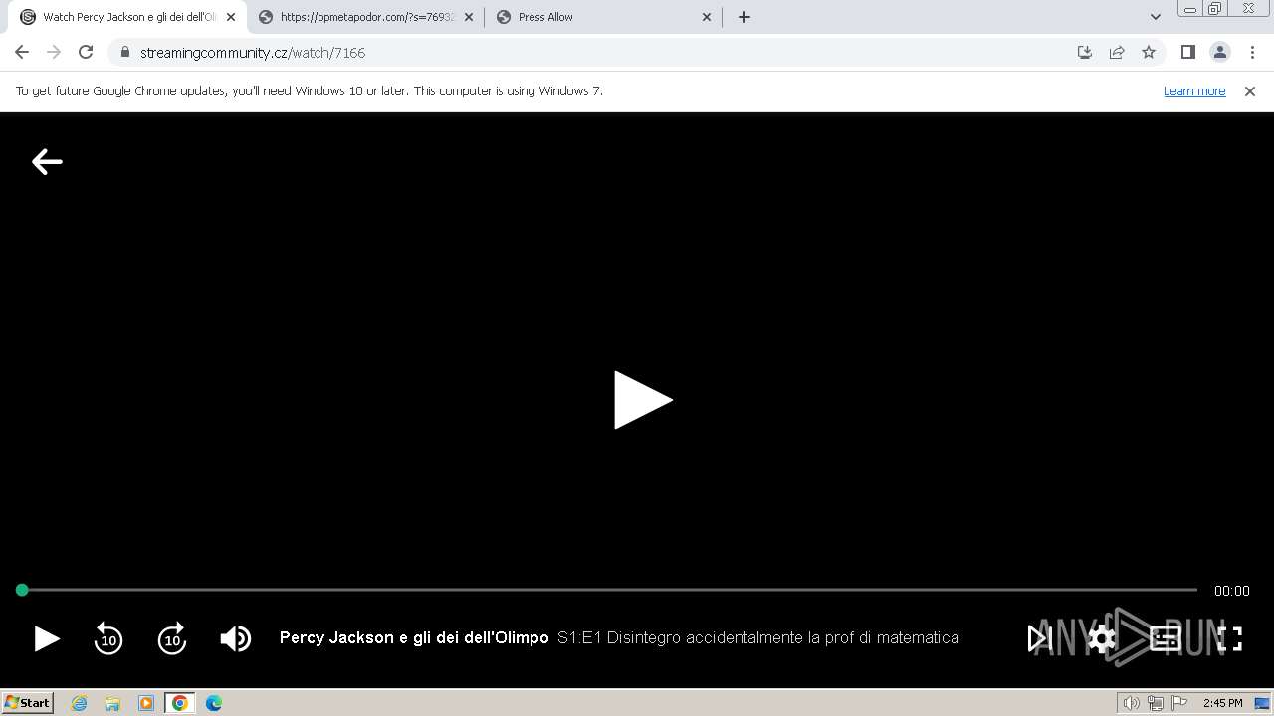Viewport: 1274px width, 716px height.
Task: Start video with the large center play button
Action: 643,400
